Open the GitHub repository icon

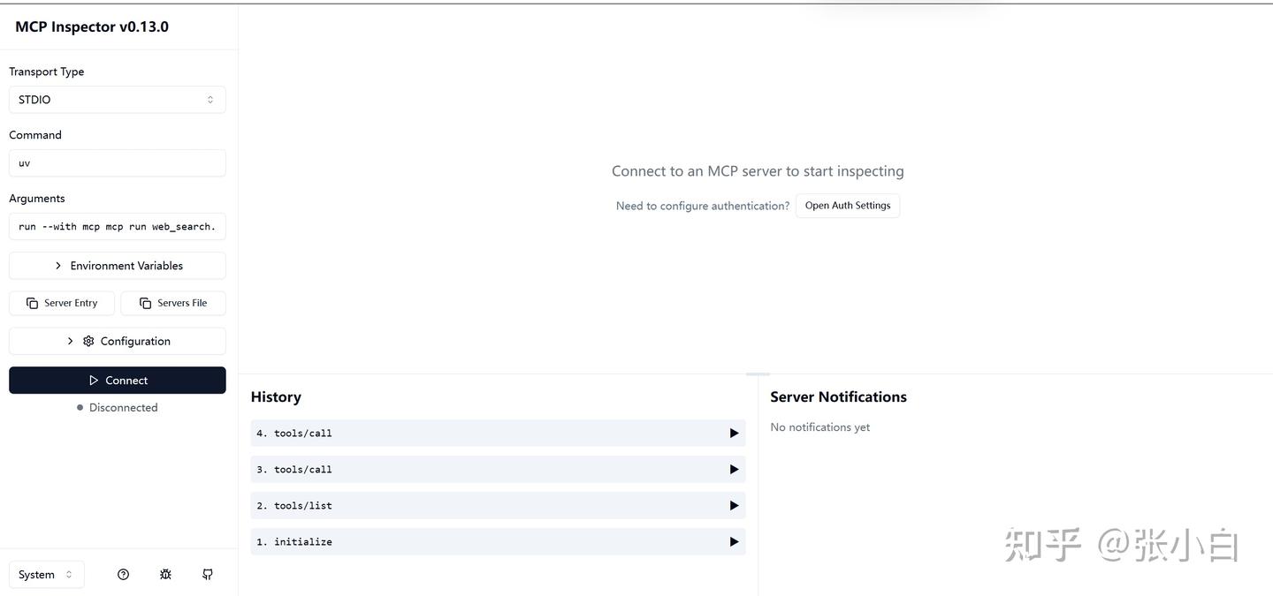tap(208, 574)
